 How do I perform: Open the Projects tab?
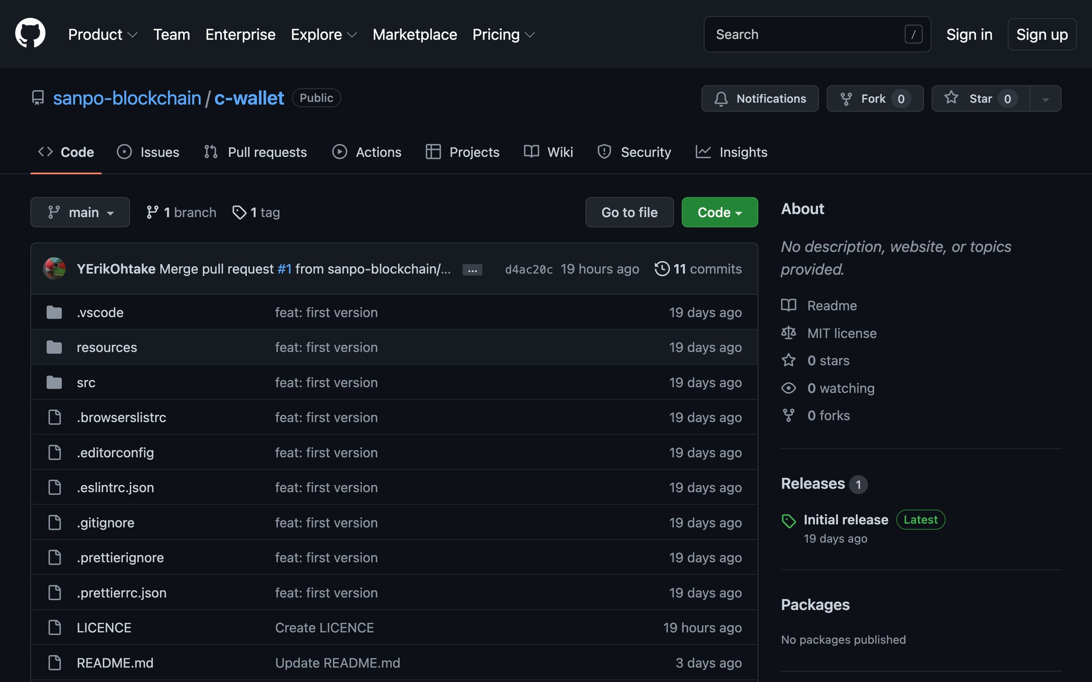tap(462, 152)
